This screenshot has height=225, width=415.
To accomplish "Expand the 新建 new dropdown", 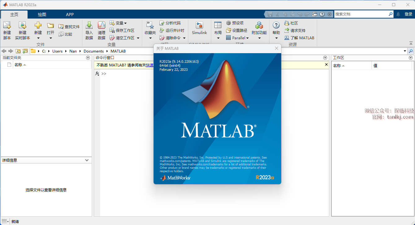I will click(38, 38).
